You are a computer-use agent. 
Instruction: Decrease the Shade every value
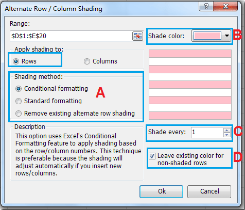click(227, 135)
